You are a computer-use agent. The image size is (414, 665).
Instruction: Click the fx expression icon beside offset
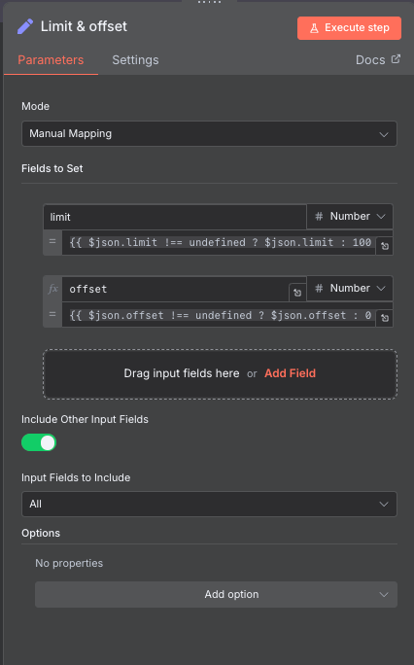53,290
